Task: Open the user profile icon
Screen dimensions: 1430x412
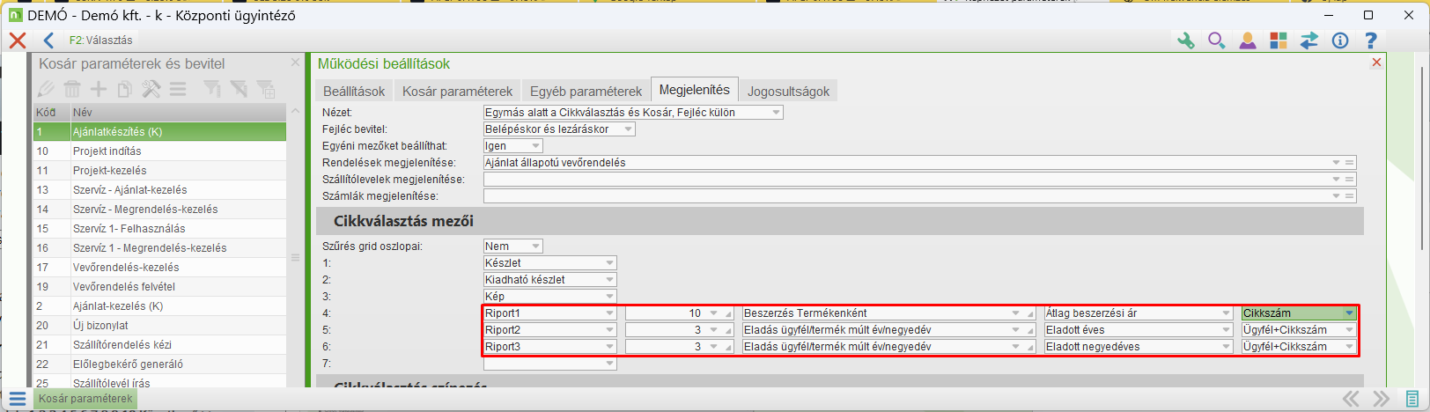Action: (1247, 40)
